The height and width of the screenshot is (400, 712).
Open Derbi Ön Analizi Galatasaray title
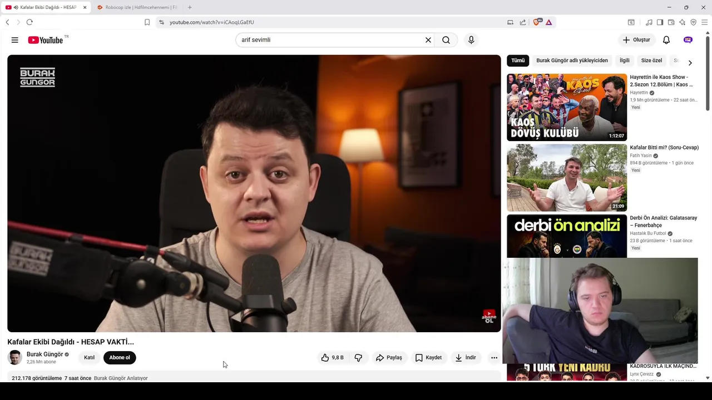(x=663, y=222)
